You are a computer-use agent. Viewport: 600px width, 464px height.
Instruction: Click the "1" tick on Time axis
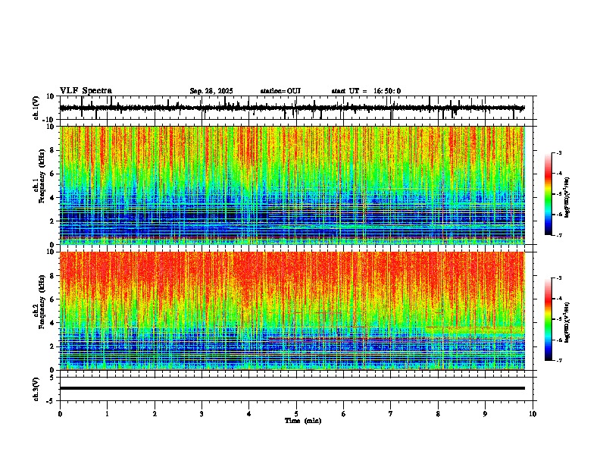coord(107,414)
